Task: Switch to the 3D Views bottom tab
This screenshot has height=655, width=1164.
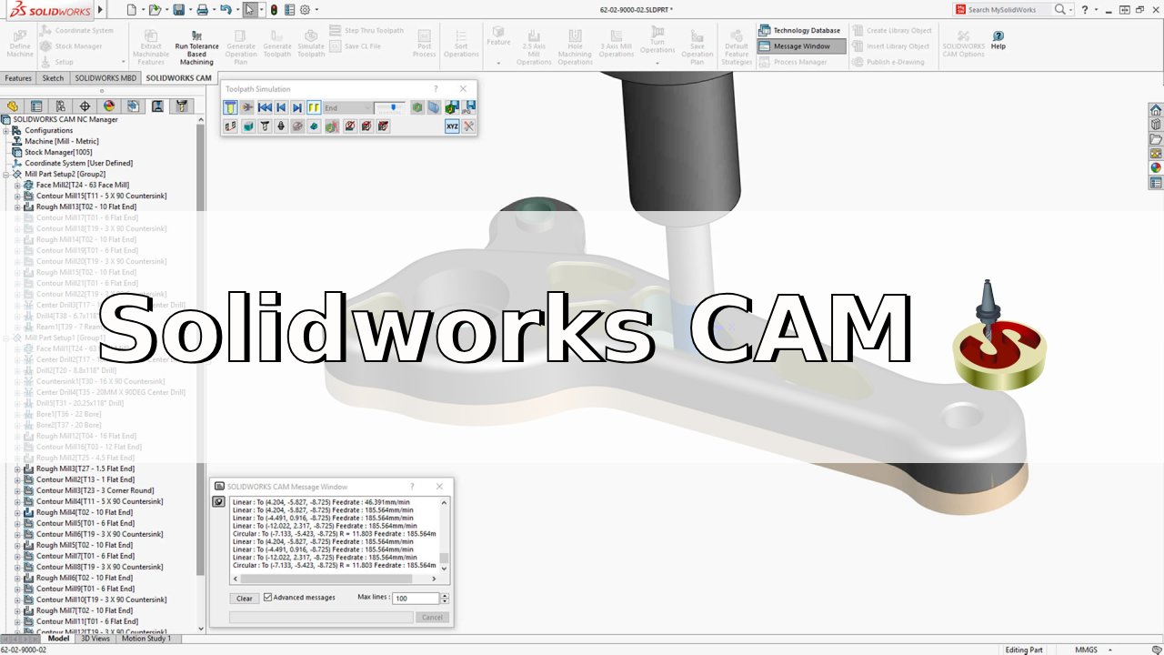Action: click(x=95, y=639)
